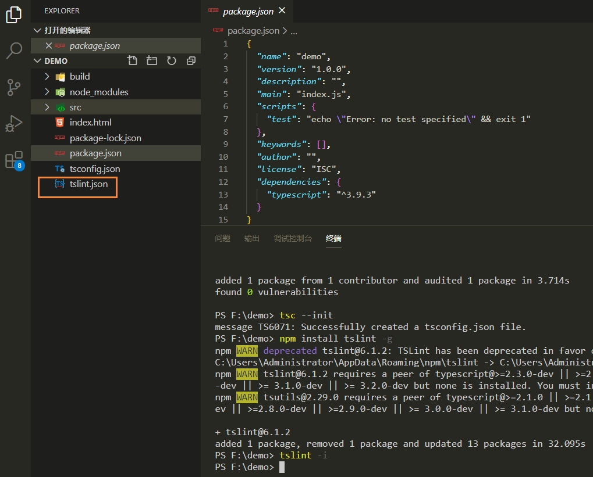593x477 pixels.
Task: Click the "^3.9.3" version value
Action: point(356,195)
